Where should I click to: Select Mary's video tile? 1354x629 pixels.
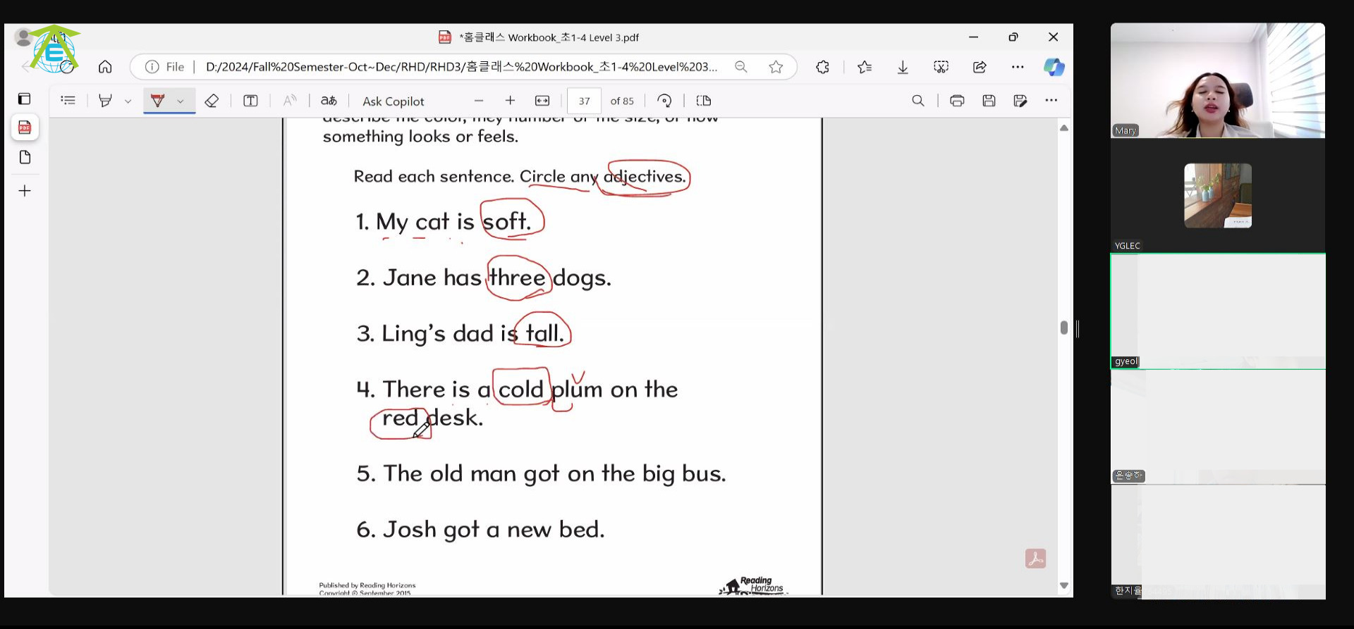[x=1218, y=80]
